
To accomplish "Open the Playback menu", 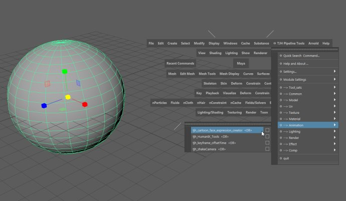I will 212,93.
